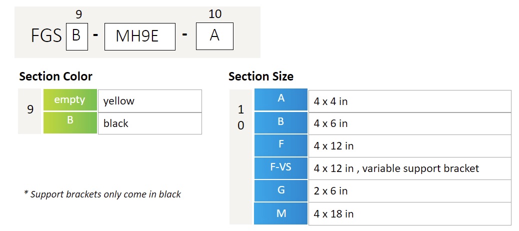519x231 pixels.
Task: Click the 2 x 6 in cell
Action: [410, 191]
